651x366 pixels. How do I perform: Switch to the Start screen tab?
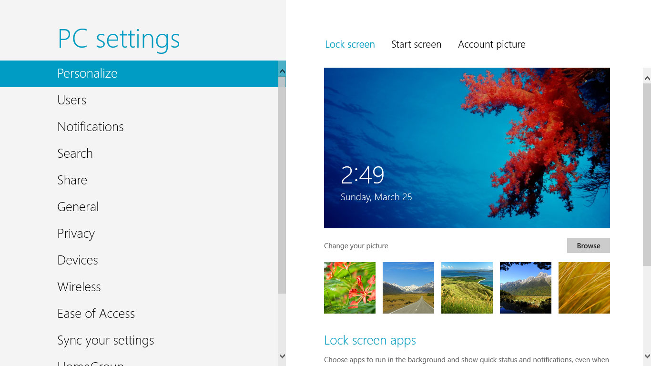coord(416,44)
